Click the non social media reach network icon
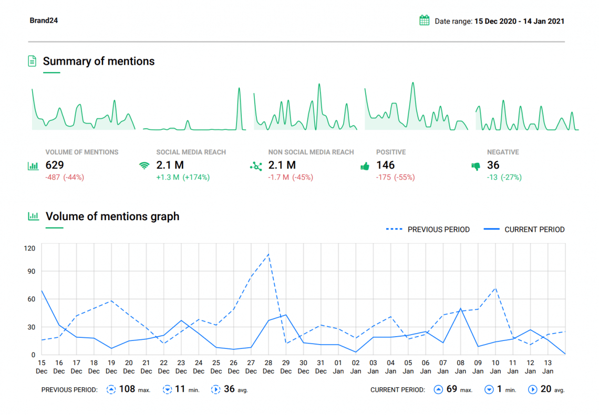The width and height of the screenshot is (599, 415). point(256,166)
